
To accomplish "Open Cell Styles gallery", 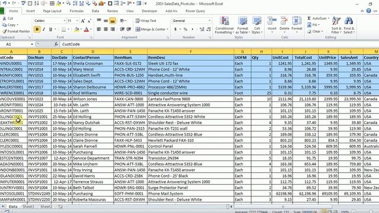I will pos(256,25).
